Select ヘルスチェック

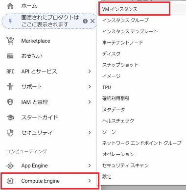(118, 121)
